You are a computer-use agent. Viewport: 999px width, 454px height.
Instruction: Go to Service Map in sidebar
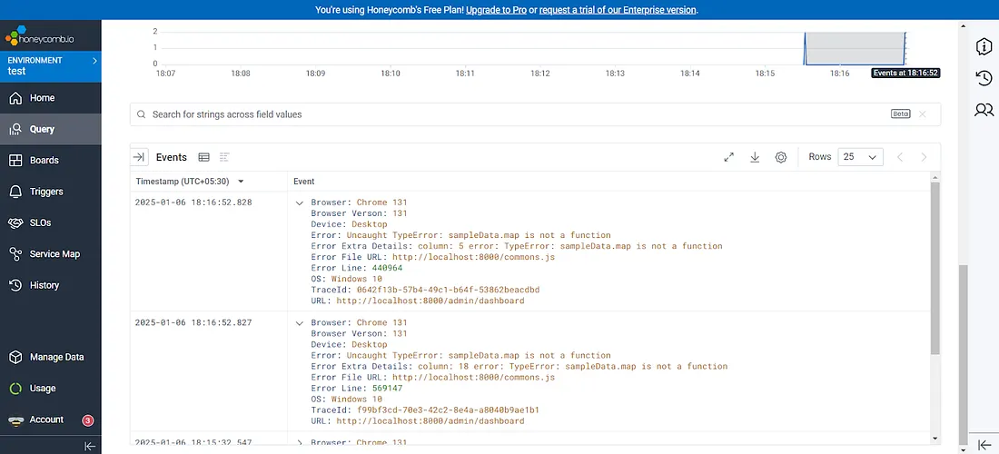click(x=54, y=254)
